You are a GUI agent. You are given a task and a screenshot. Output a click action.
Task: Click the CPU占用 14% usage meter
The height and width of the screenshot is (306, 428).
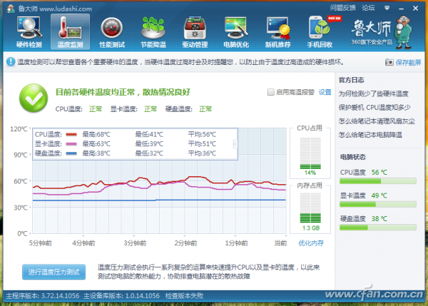310,153
